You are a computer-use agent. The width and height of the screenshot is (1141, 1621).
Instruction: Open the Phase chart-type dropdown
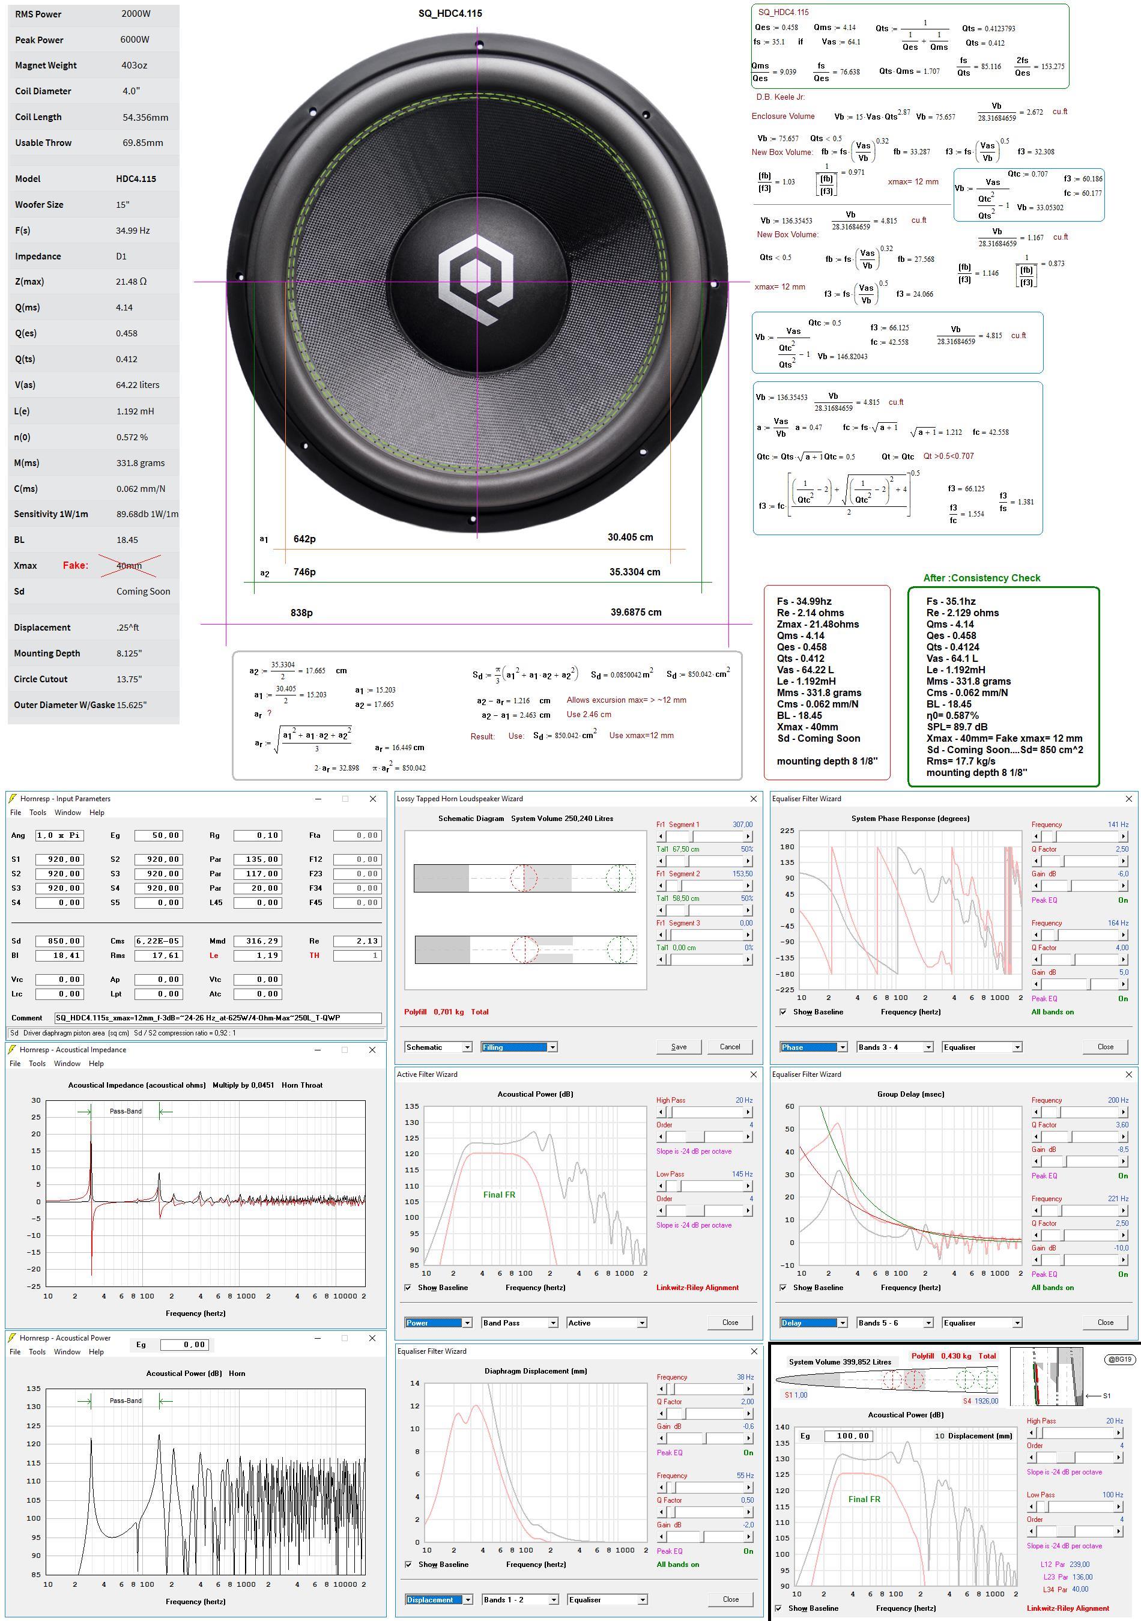coord(813,1047)
